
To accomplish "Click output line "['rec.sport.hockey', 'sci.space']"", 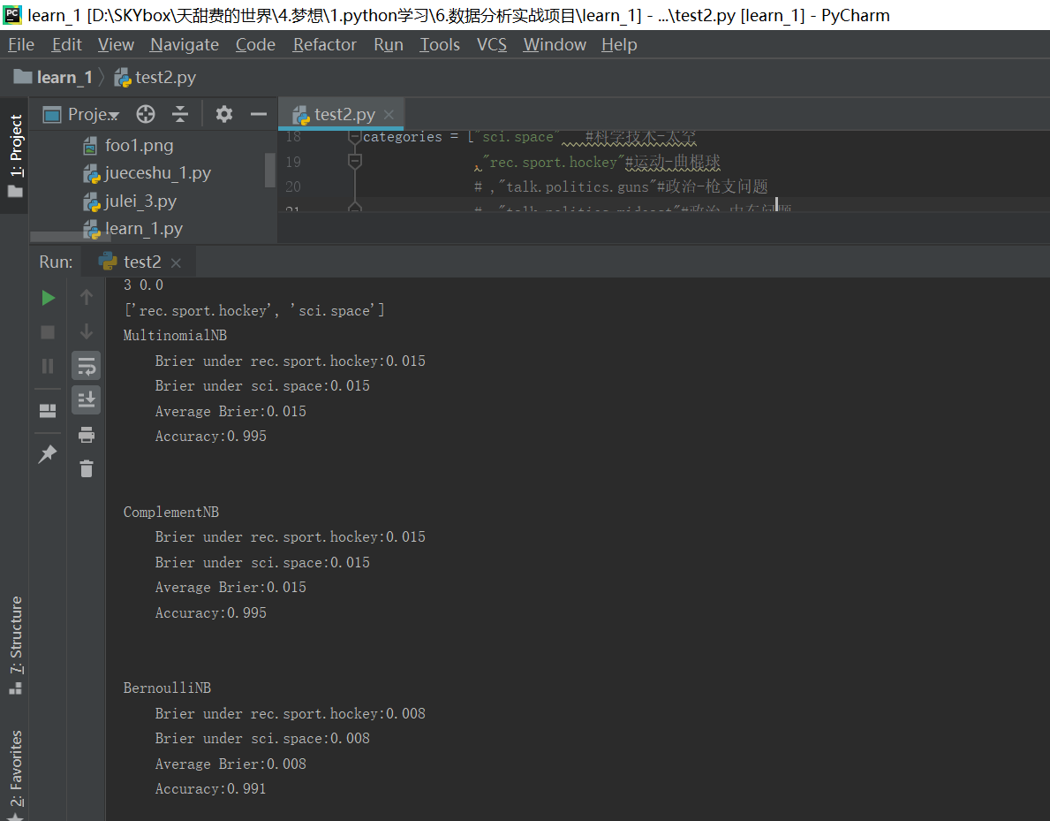I will [254, 311].
